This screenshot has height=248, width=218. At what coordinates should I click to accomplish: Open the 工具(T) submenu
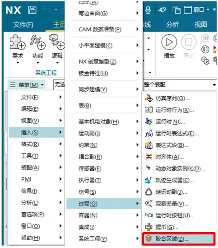tap(37, 156)
